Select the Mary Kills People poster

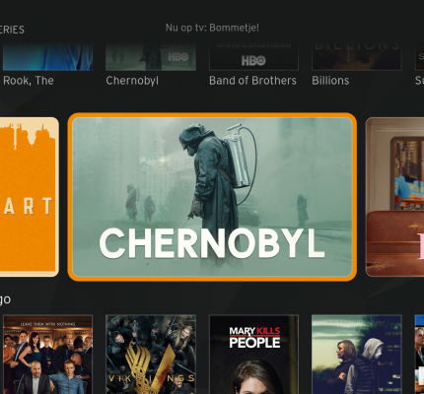253,355
